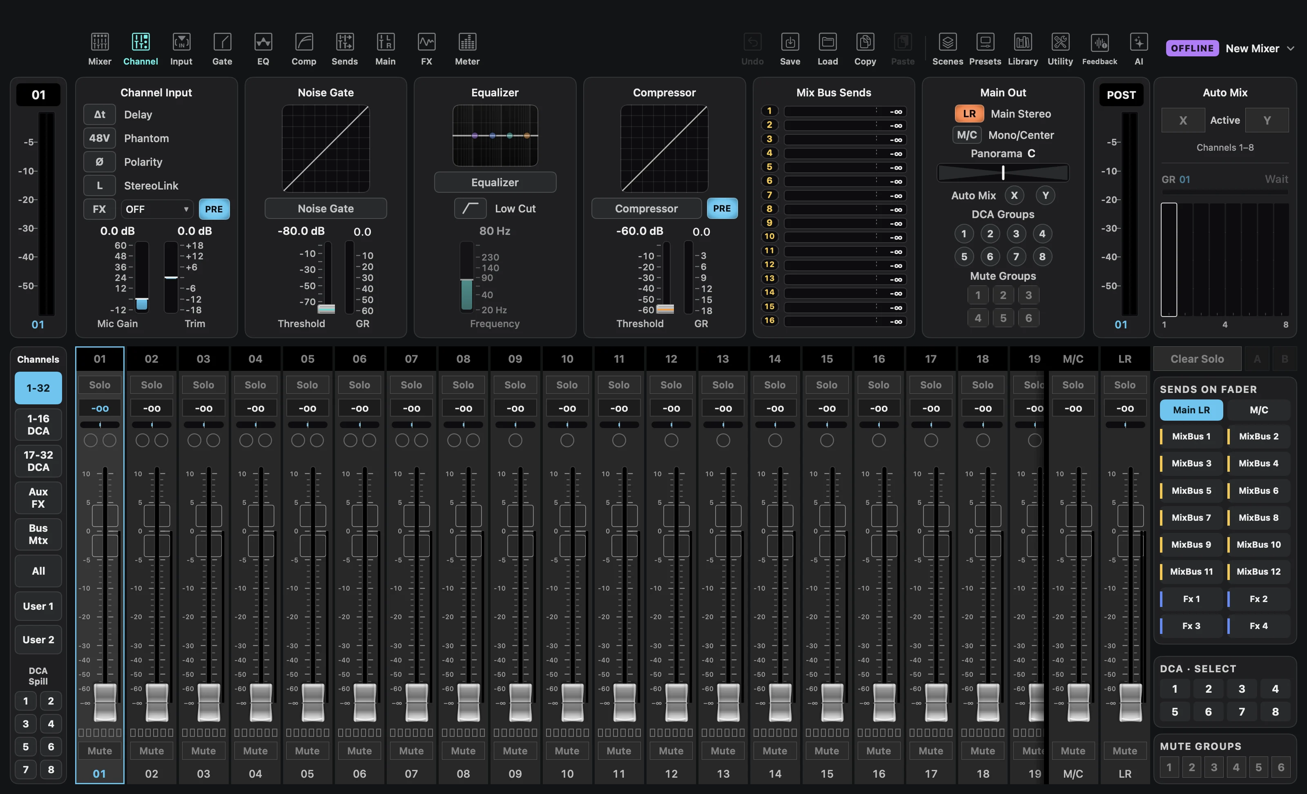Open the AI assistant icon
The height and width of the screenshot is (794, 1307).
pyautogui.click(x=1139, y=42)
